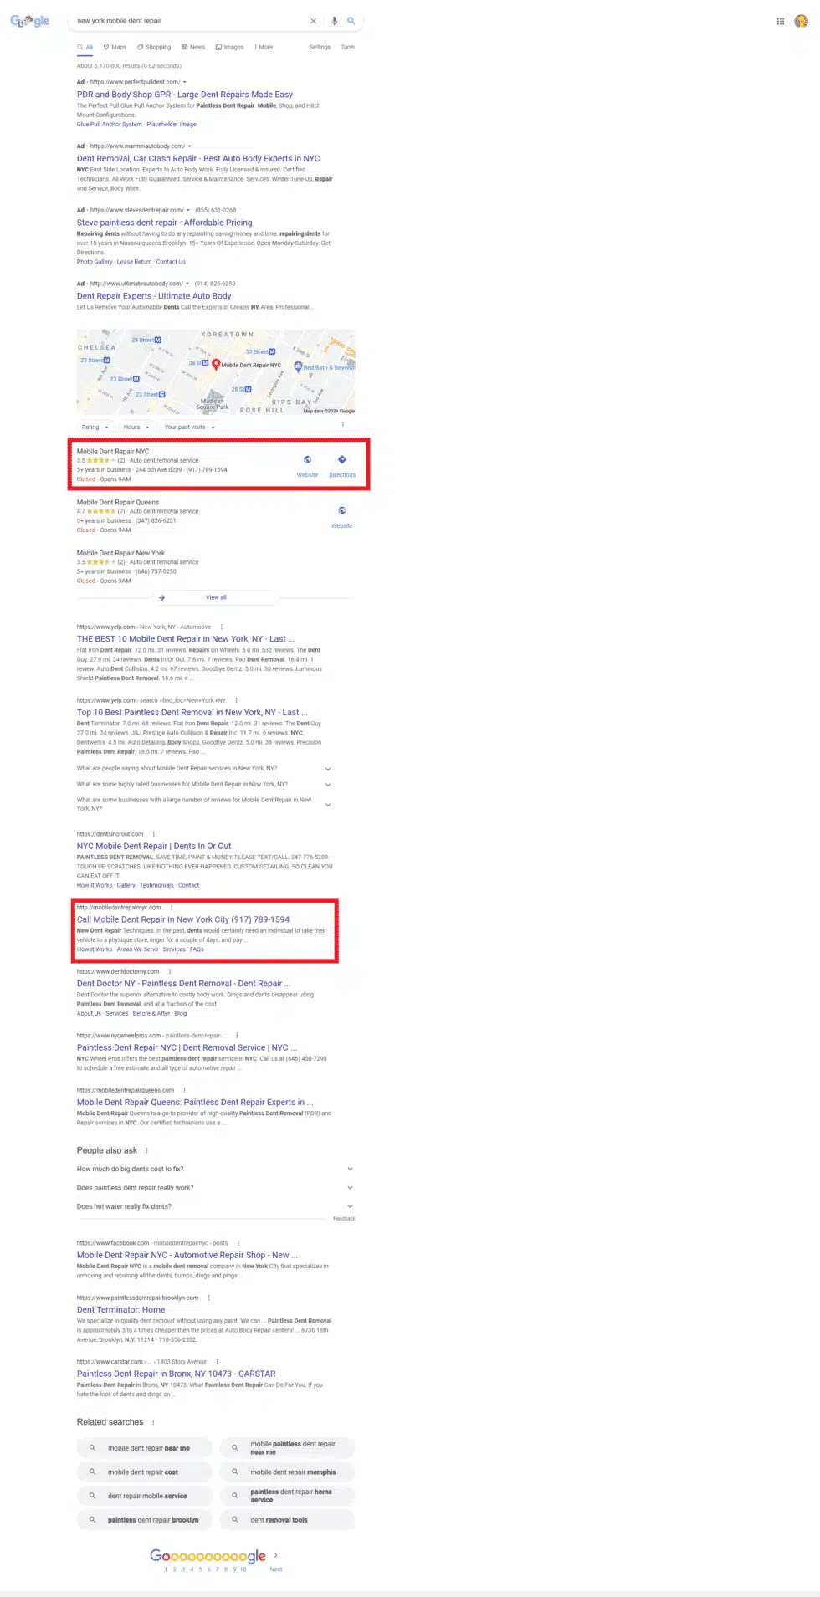This screenshot has height=1597, width=820.
Task: Click Website globe icon for Mobile Dent Repair NYC
Action: [x=307, y=460]
